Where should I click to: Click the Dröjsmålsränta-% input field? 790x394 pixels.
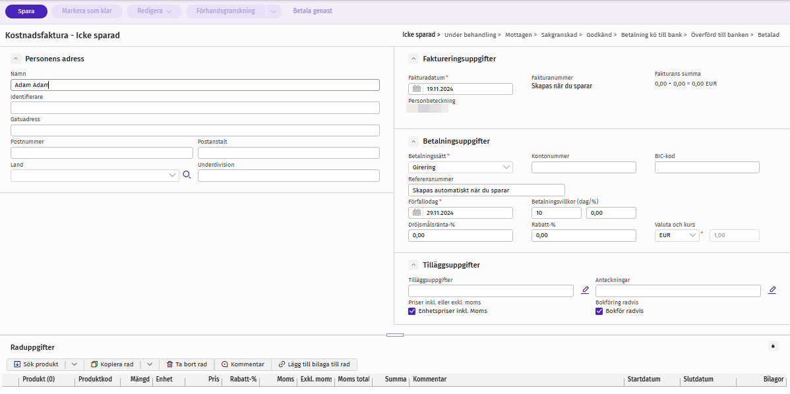[460, 235]
